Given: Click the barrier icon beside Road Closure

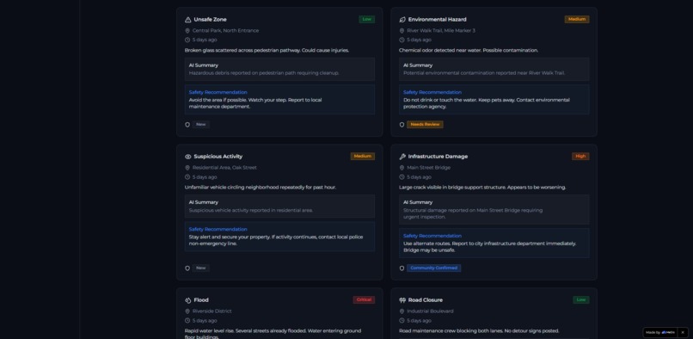Looking at the screenshot, I should pos(402,300).
